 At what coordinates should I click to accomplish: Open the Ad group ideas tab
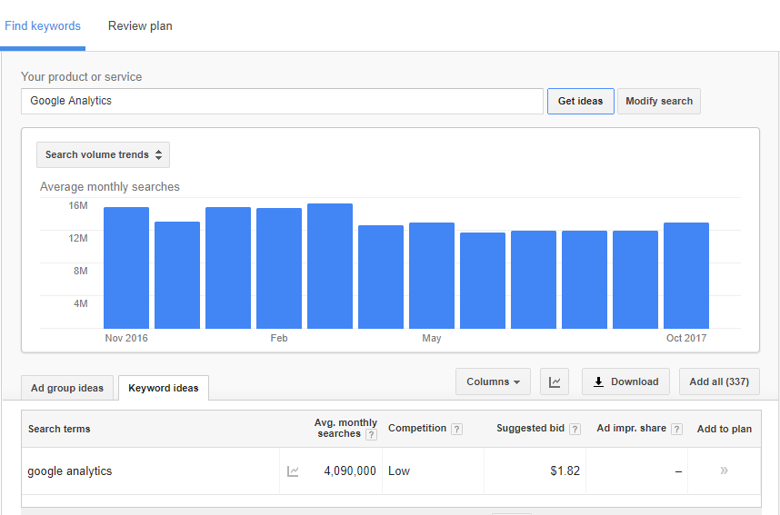67,388
